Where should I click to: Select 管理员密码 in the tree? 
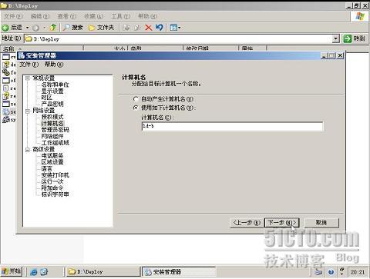click(55, 130)
